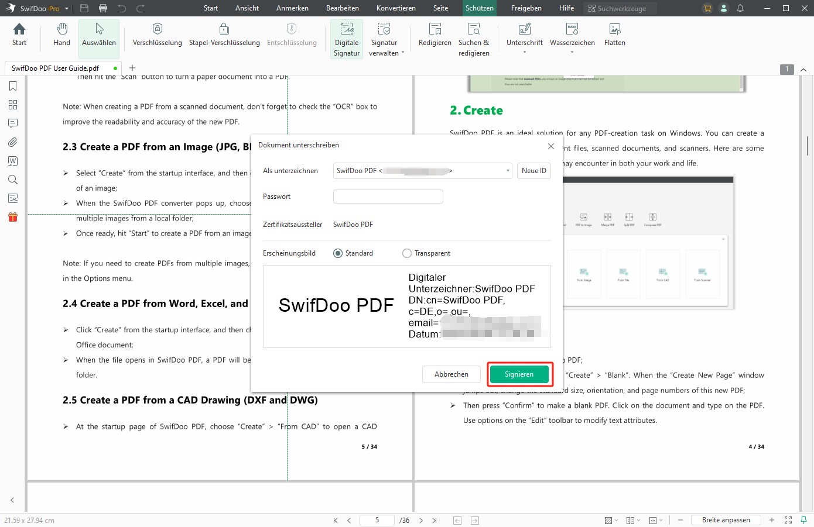The height and width of the screenshot is (527, 814).
Task: Zoom in with the plus button
Action: tap(772, 520)
